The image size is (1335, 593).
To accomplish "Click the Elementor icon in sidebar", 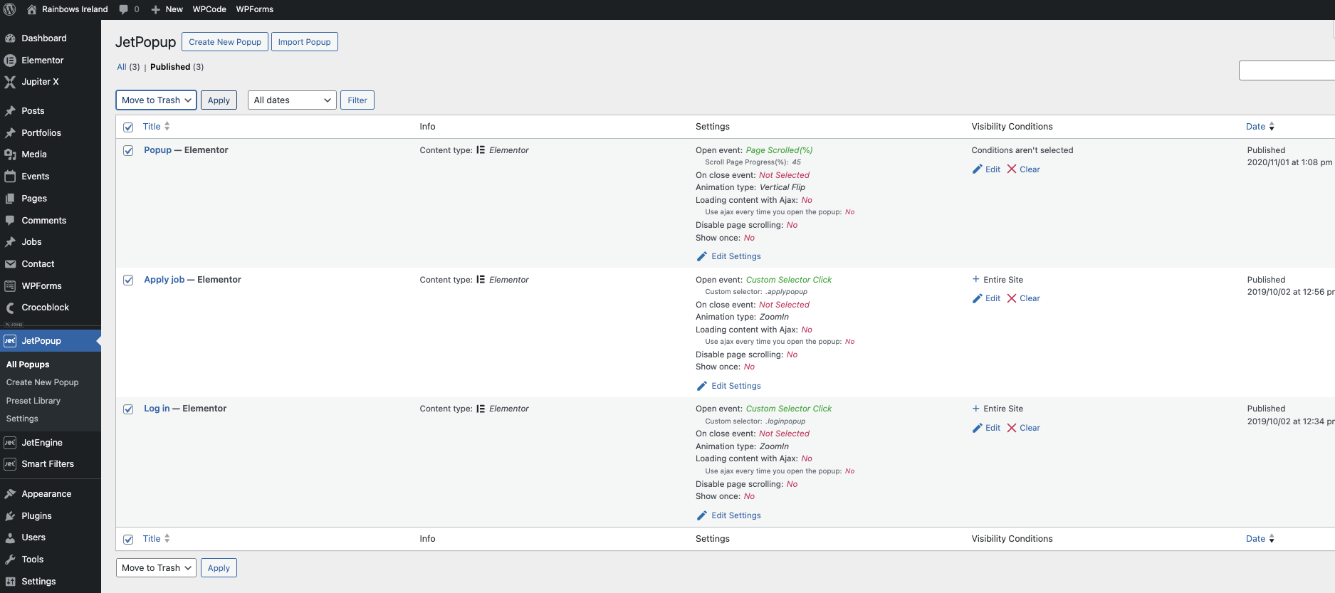I will click(x=10, y=61).
